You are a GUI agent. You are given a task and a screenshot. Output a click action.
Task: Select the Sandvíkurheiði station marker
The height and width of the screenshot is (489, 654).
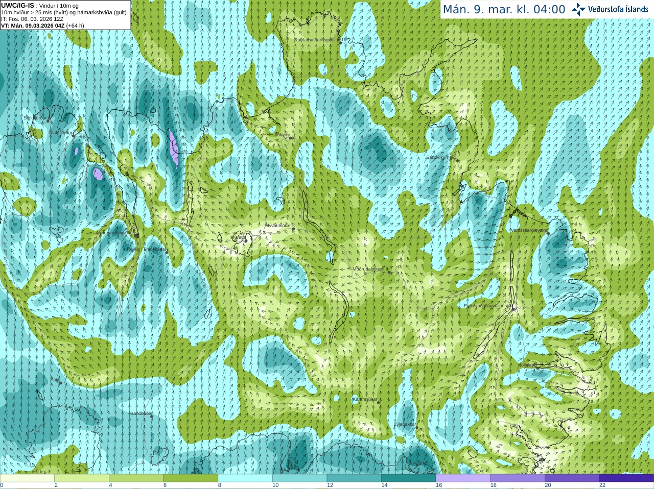[x=458, y=160]
